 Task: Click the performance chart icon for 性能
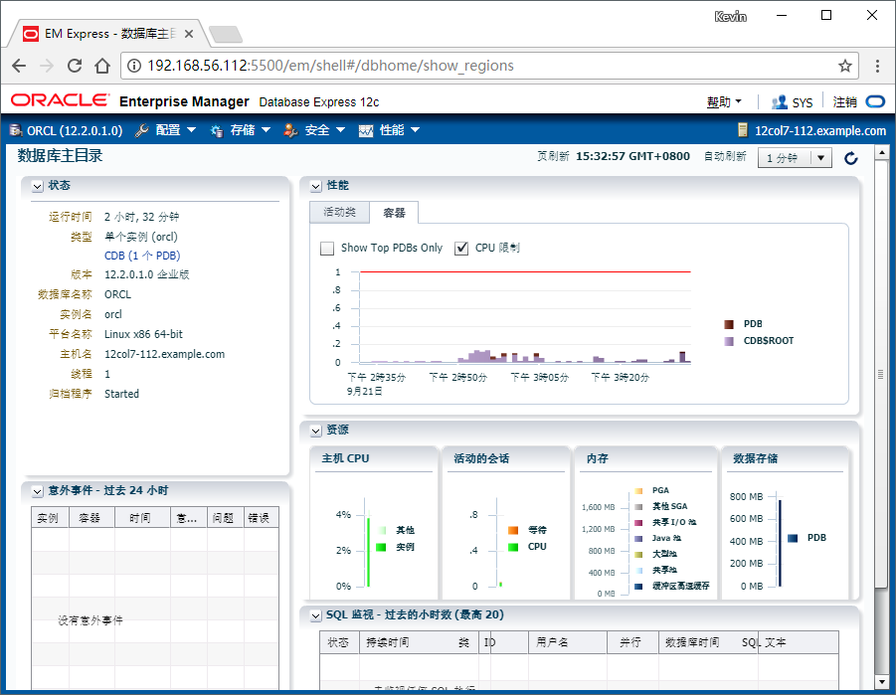tap(366, 131)
